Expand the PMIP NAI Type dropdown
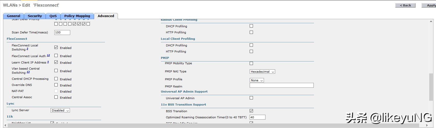The height and width of the screenshot is (128, 436). (x=262, y=72)
